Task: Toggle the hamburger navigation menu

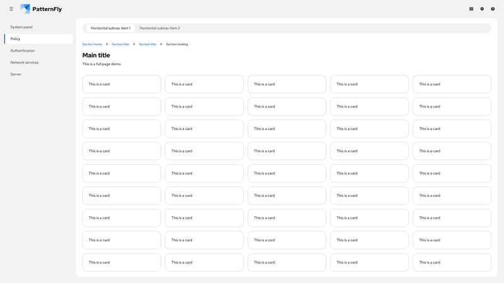Action: pos(11,9)
